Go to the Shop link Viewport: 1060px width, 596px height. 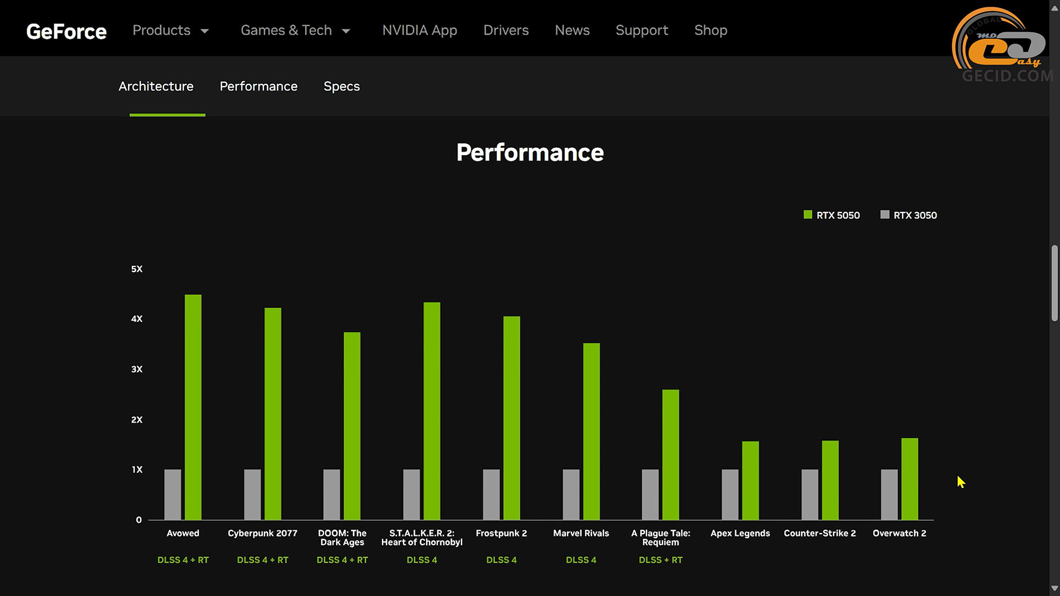(x=711, y=30)
